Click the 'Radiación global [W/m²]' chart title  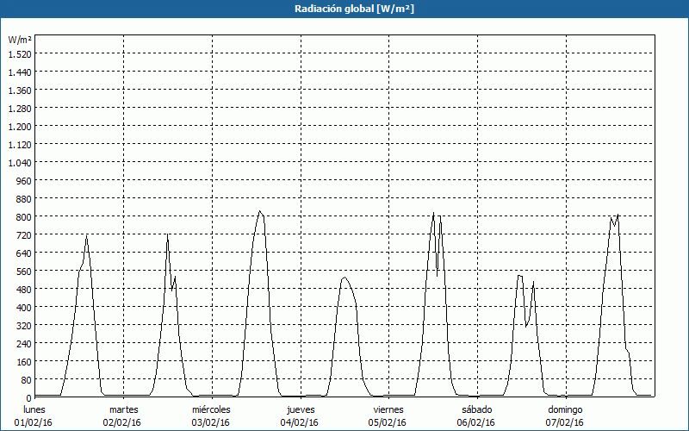tap(354, 9)
